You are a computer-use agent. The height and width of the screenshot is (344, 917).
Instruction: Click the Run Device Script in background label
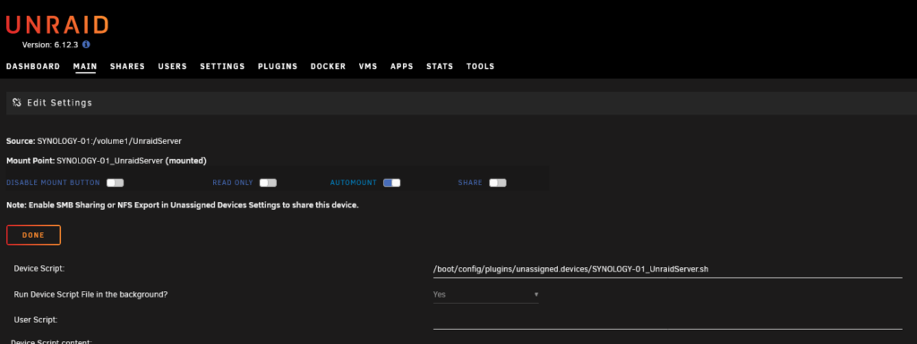click(x=90, y=295)
